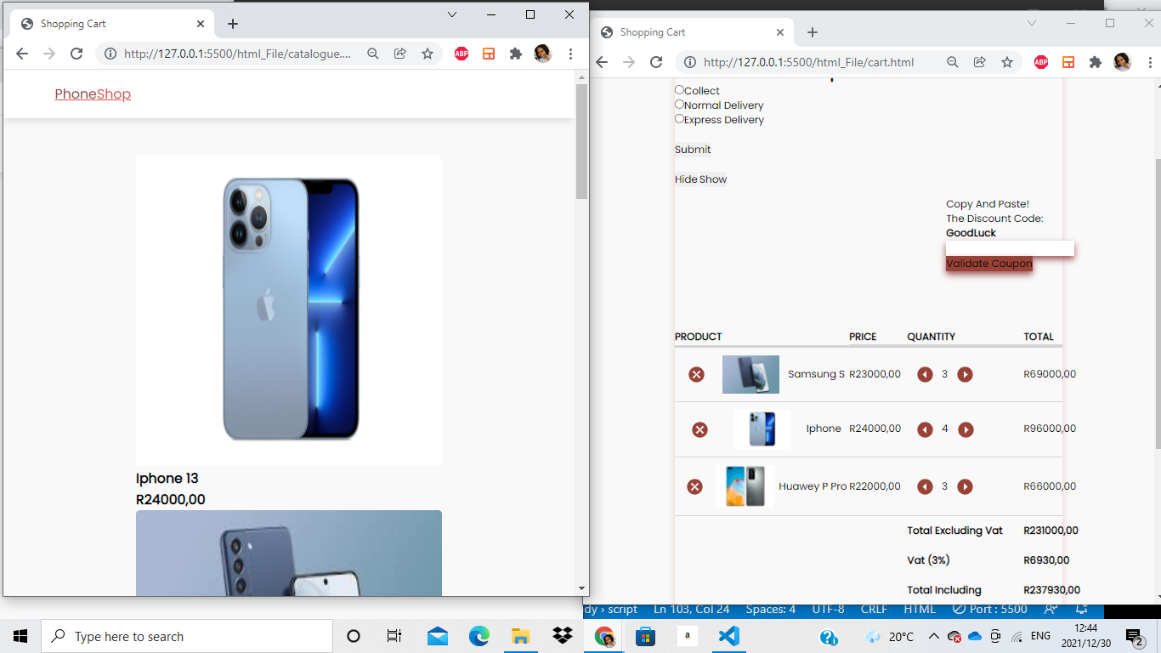
Task: Change HTML language mode in status bar
Action: [x=920, y=610]
